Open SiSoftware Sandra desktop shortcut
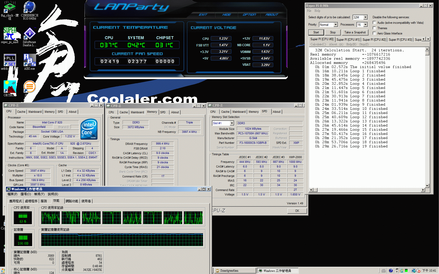439x274 pixels. [30, 37]
